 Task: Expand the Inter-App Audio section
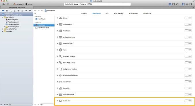58,63
